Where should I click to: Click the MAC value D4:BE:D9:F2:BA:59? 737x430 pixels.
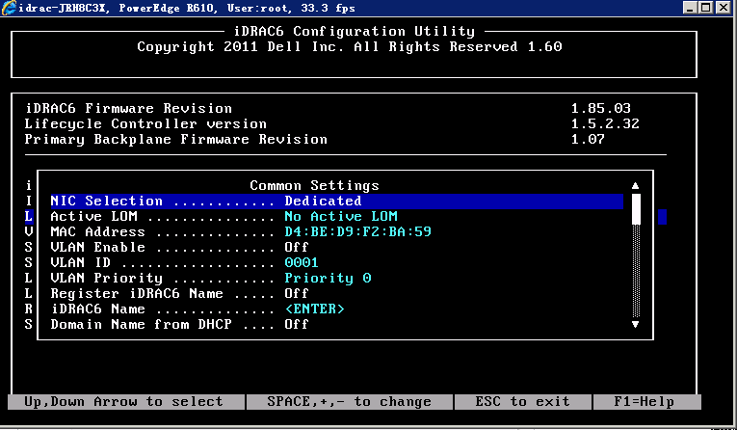pyautogui.click(x=357, y=232)
